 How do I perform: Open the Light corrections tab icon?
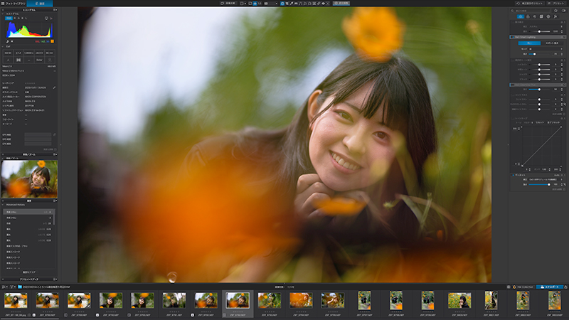521,16
